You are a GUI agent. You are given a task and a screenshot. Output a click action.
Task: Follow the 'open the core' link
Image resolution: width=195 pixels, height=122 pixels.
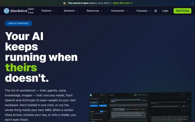pyautogui.click(x=122, y=3)
